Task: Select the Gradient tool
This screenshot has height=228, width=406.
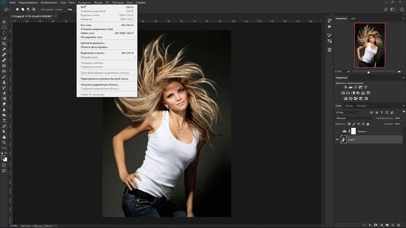Action: [4, 99]
